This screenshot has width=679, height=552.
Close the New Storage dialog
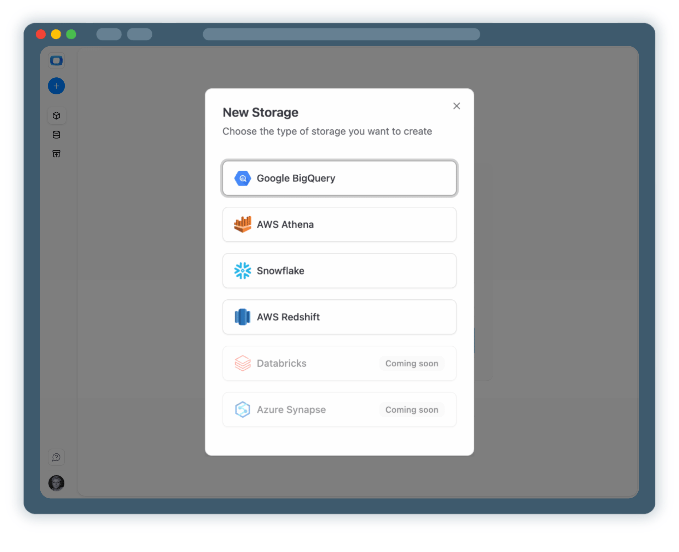coord(457,106)
